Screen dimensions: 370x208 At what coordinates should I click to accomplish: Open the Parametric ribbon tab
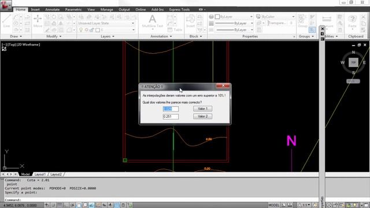click(73, 9)
